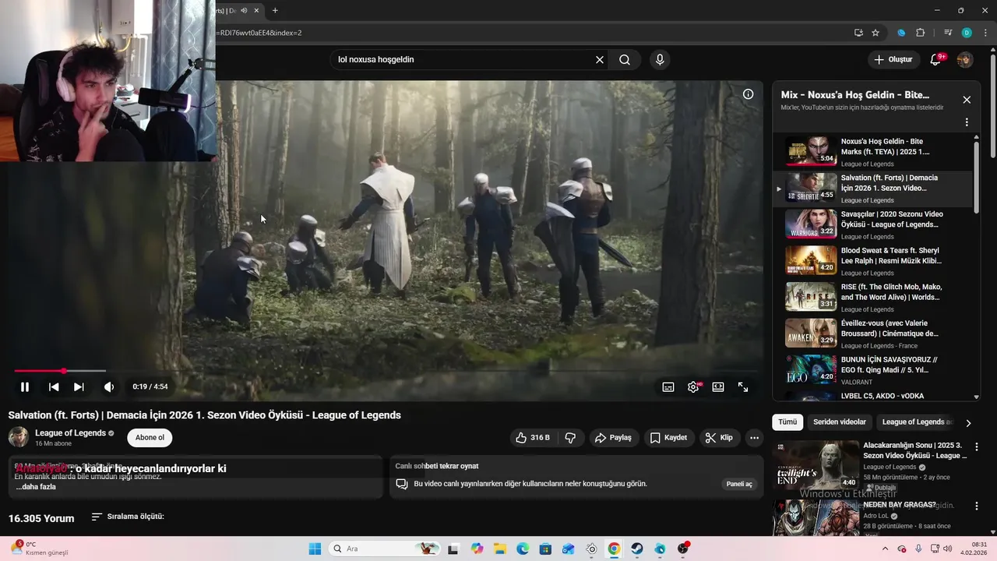
Task: Dislike the video
Action: click(570, 438)
